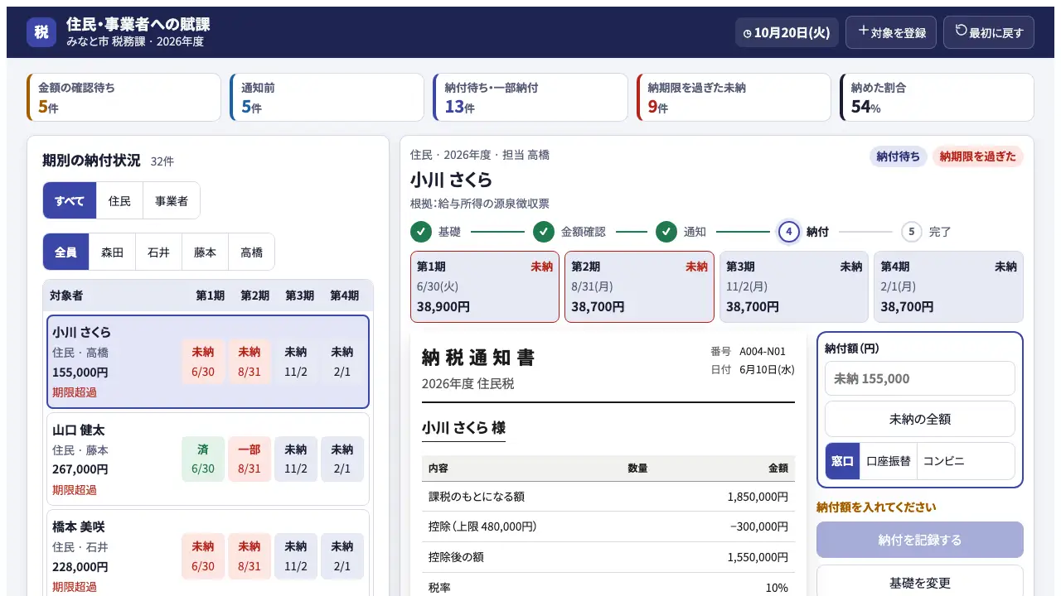Screen dimensions: 1061x596
Task: Click 納付を記録する button
Action: [x=920, y=540]
